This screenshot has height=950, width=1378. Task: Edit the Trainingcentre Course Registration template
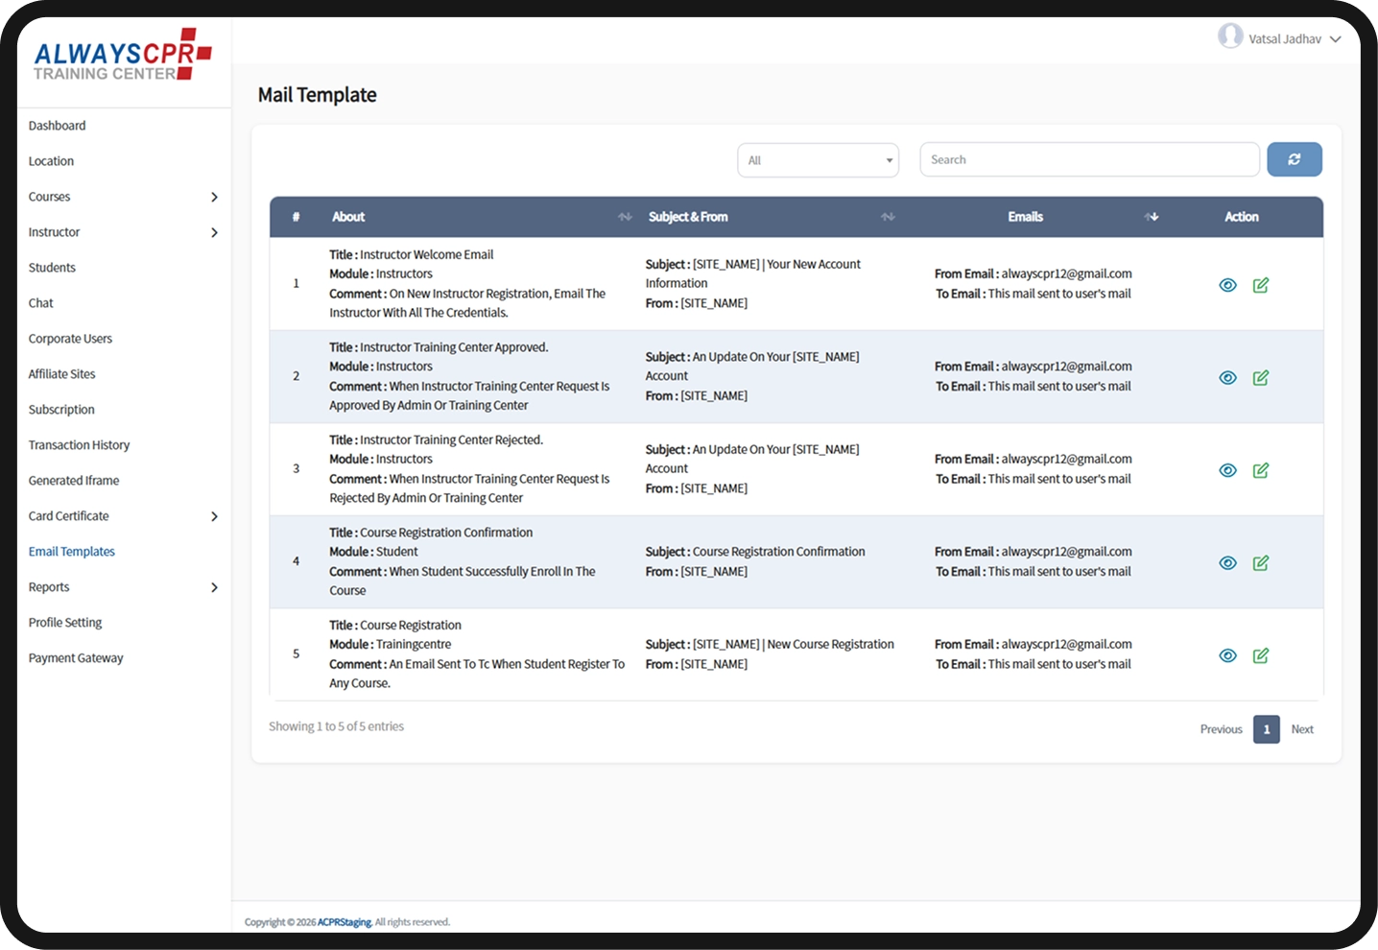(1261, 655)
